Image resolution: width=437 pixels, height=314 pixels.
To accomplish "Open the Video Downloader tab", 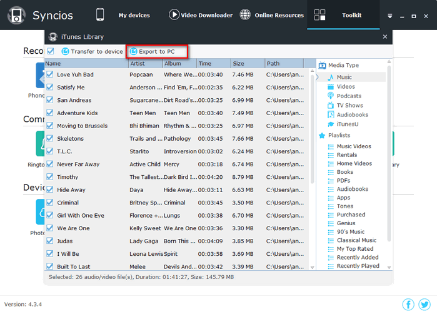I will coord(206,15).
